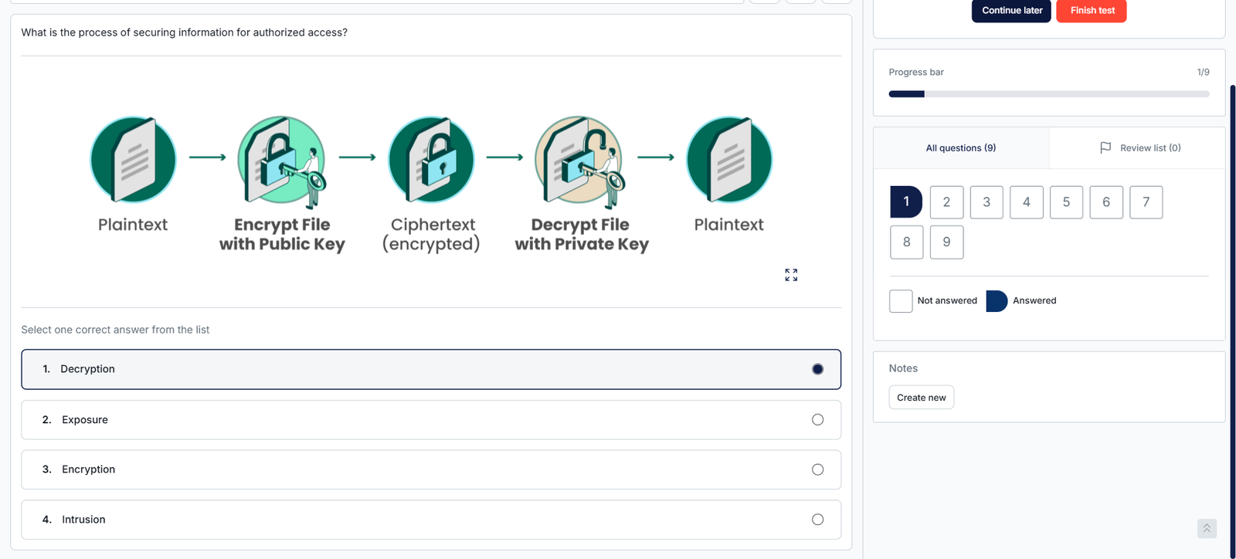Switch to the All questions tab
1236x559 pixels.
960,148
